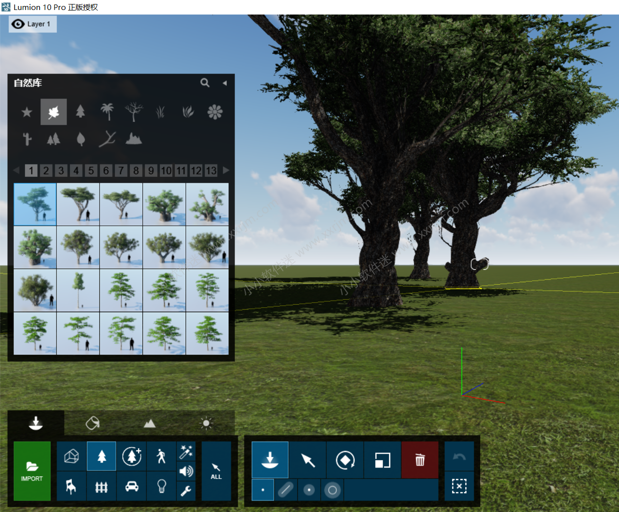Toggle Layer 1 visibility eye
619x512 pixels.
point(18,24)
